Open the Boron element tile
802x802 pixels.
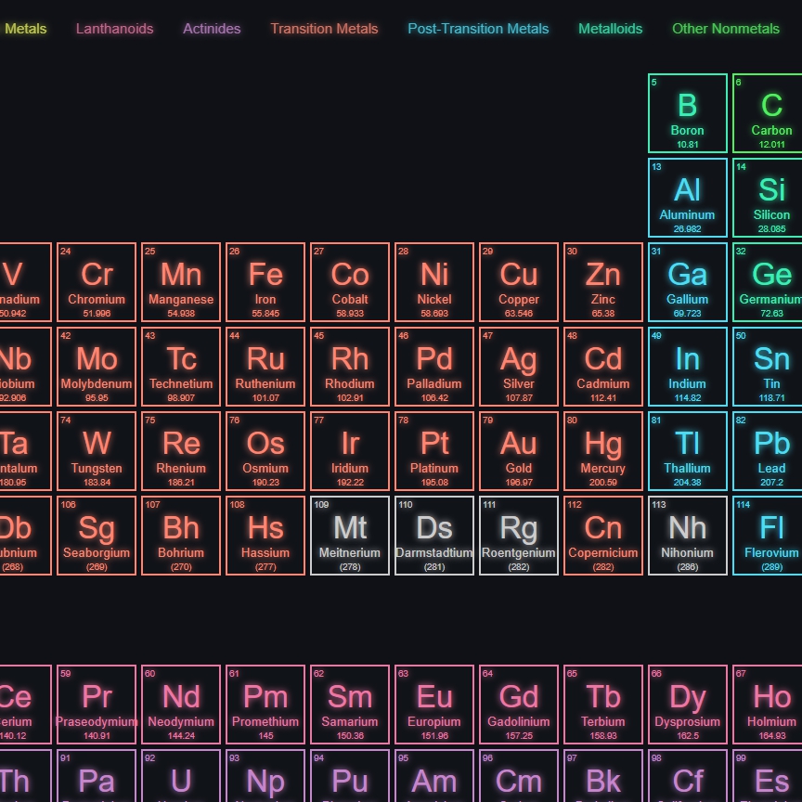pos(688,113)
